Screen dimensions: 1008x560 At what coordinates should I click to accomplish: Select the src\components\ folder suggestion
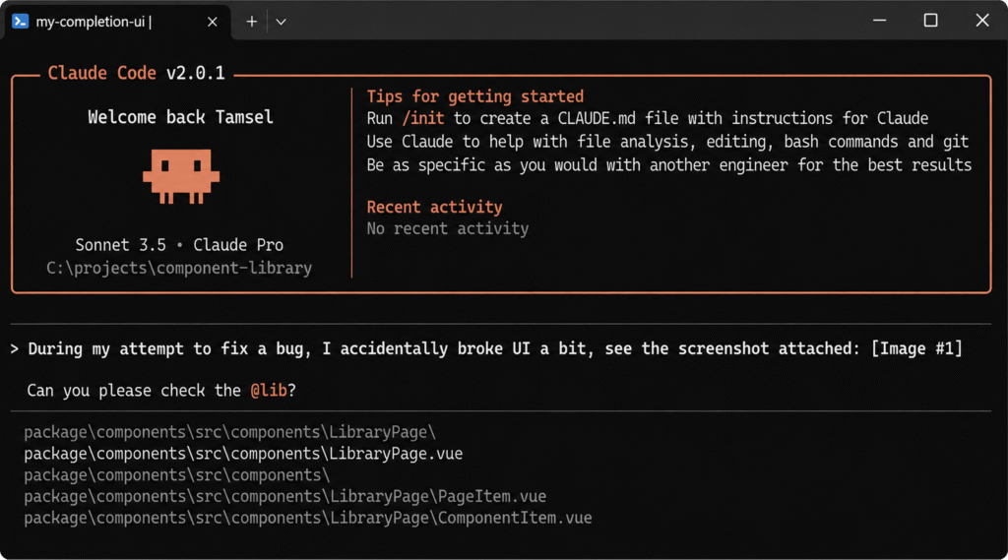pos(177,475)
